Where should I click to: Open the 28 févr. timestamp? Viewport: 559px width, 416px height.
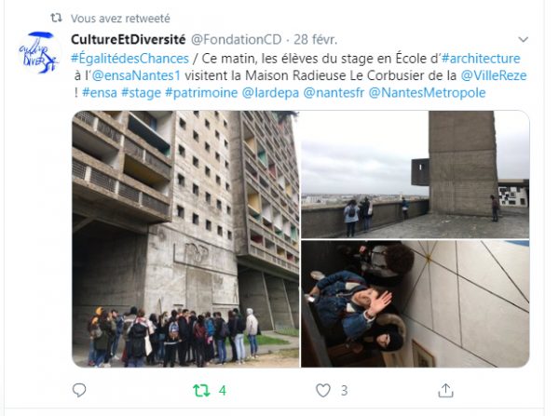(x=315, y=39)
